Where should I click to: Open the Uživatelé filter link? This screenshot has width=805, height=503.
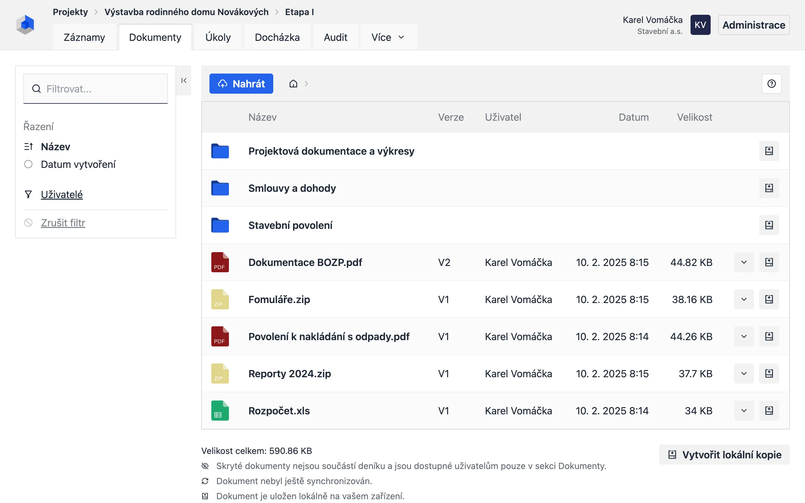62,194
